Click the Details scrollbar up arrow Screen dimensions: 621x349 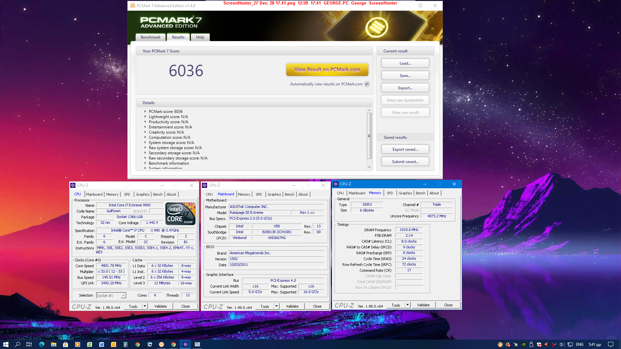(369, 110)
